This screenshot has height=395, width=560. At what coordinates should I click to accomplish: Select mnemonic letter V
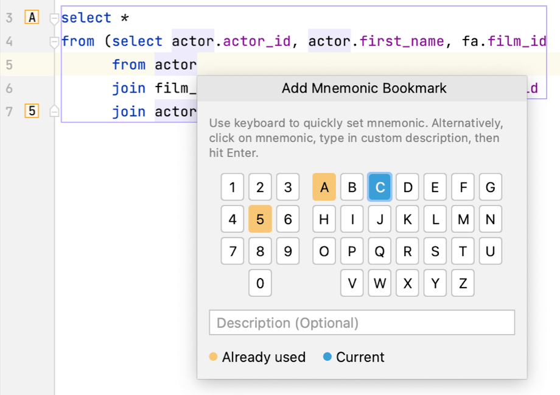[x=352, y=283]
